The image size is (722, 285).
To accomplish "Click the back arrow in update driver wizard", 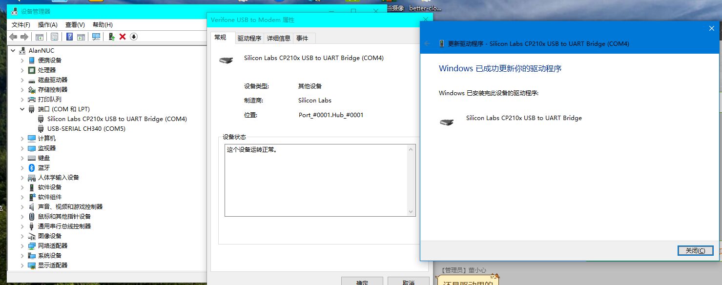I will tap(428, 43).
